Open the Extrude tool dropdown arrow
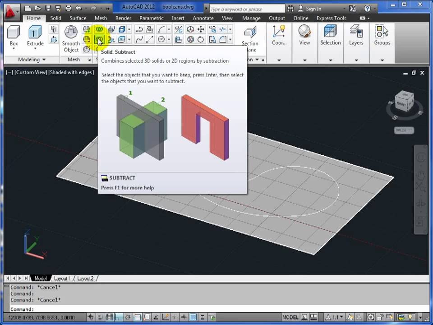Viewport: 433px width, 325px height. [35, 49]
